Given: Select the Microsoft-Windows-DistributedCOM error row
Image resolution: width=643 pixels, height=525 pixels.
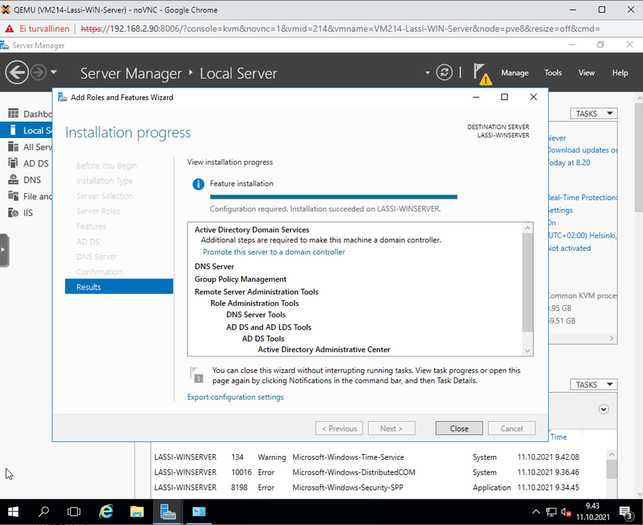Looking at the screenshot, I should pyautogui.click(x=377, y=472).
